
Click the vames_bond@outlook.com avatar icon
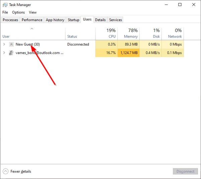point(11,53)
